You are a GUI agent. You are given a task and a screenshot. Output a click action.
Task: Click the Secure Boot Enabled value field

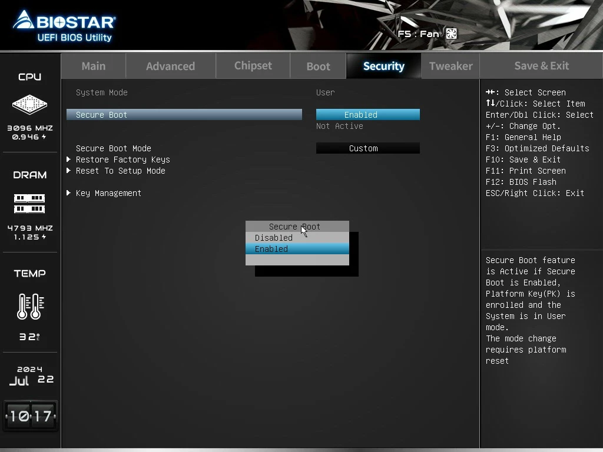[x=367, y=115]
